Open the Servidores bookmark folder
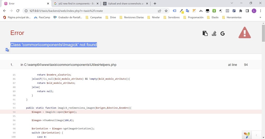 click(171, 17)
